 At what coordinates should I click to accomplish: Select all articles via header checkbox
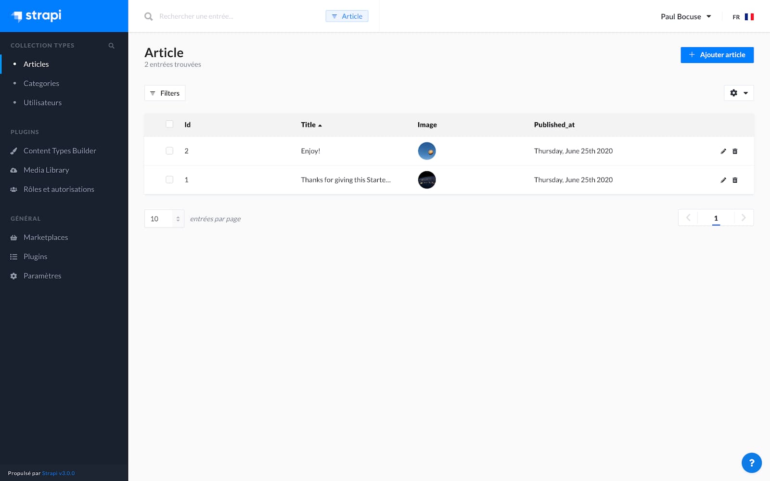(x=169, y=124)
